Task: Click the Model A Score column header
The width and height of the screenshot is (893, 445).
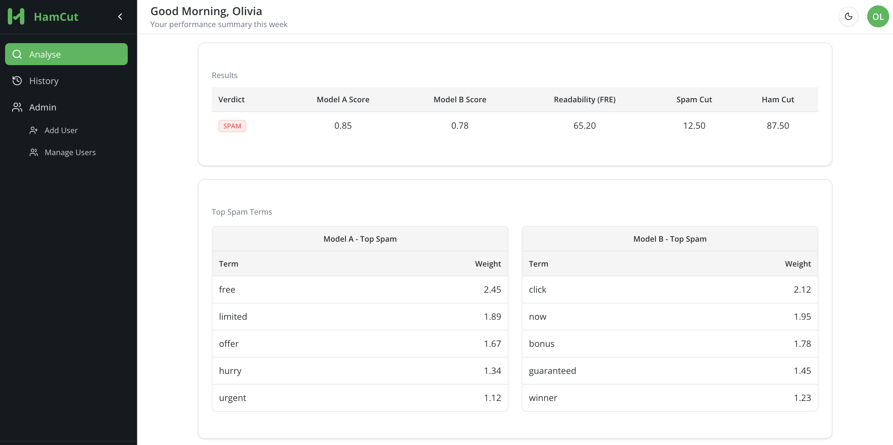Action: pos(342,99)
